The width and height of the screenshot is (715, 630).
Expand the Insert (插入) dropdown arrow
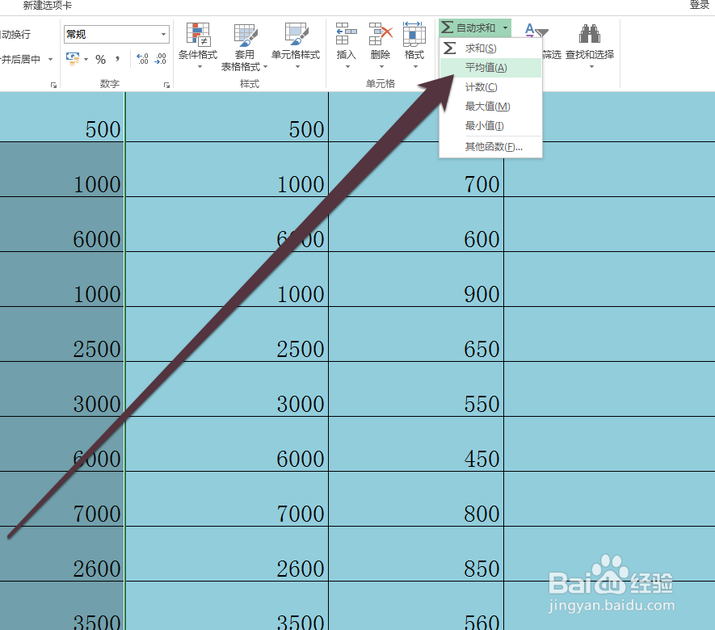[x=347, y=67]
